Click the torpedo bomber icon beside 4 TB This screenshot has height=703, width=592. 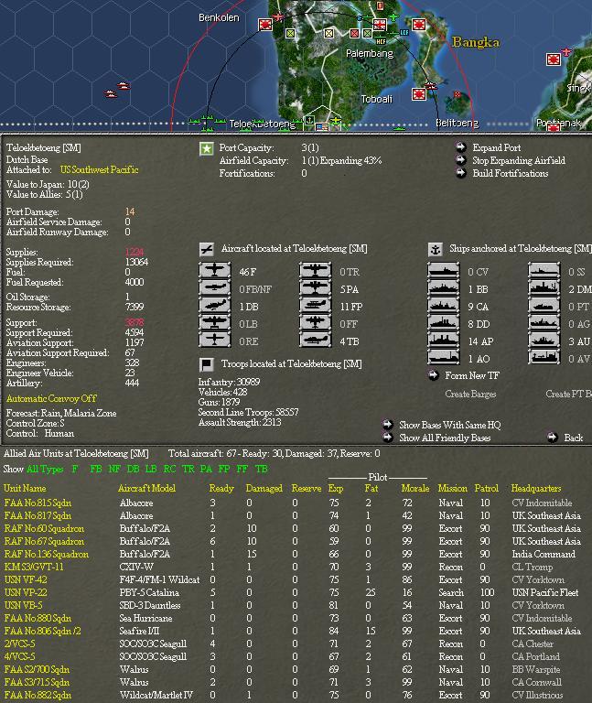point(316,340)
